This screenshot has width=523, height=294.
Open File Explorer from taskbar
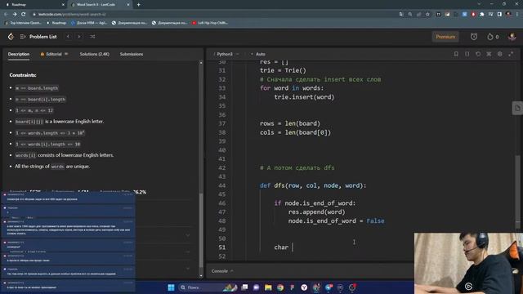tap(268, 287)
